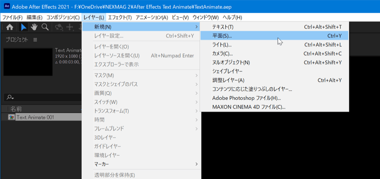The width and height of the screenshot is (380, 179).
Task: Select the Selection arrow tool
Action: (x=24, y=27)
